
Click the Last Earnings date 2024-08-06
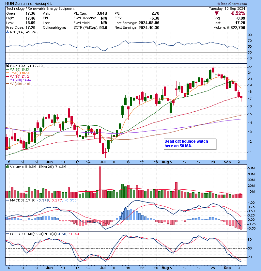[x=149, y=23]
